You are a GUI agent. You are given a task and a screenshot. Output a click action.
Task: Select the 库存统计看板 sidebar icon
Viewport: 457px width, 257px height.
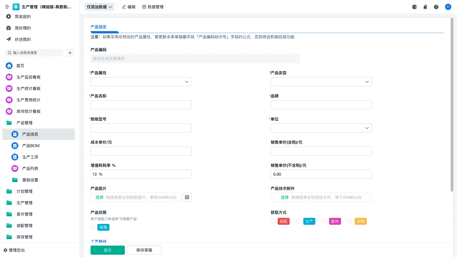click(9, 111)
